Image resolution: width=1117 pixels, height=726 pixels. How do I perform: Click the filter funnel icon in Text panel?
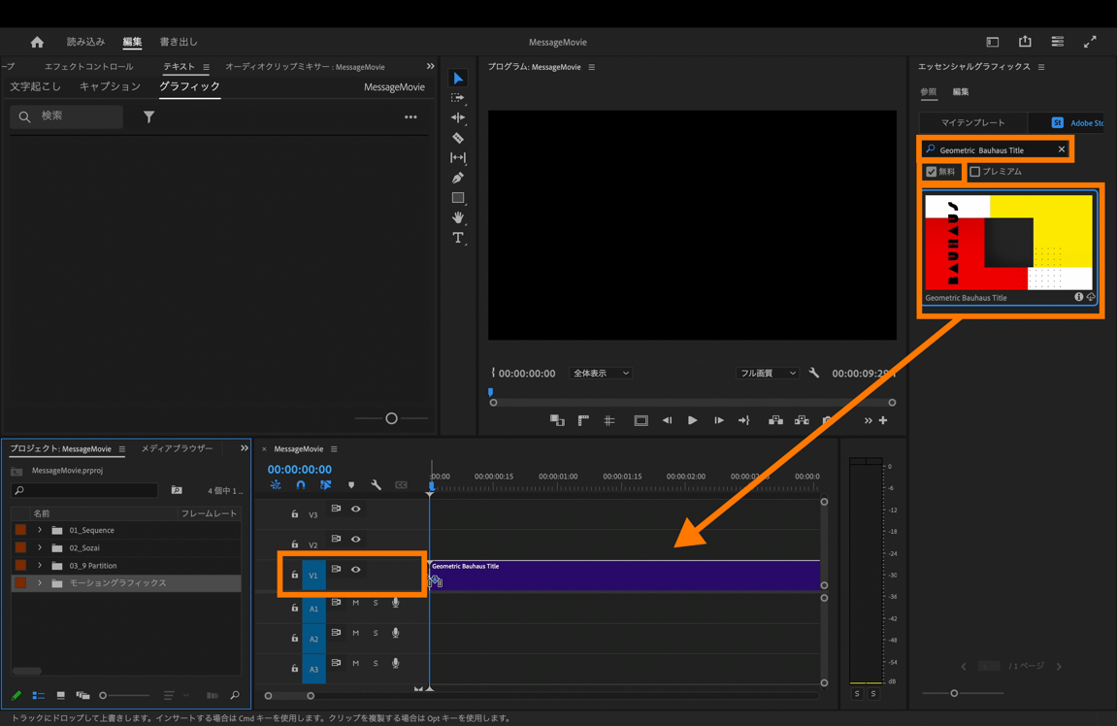coord(148,117)
